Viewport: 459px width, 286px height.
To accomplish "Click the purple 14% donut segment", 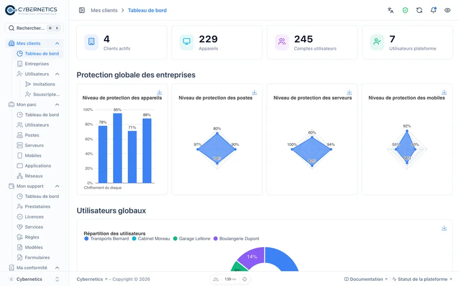I will (252, 257).
